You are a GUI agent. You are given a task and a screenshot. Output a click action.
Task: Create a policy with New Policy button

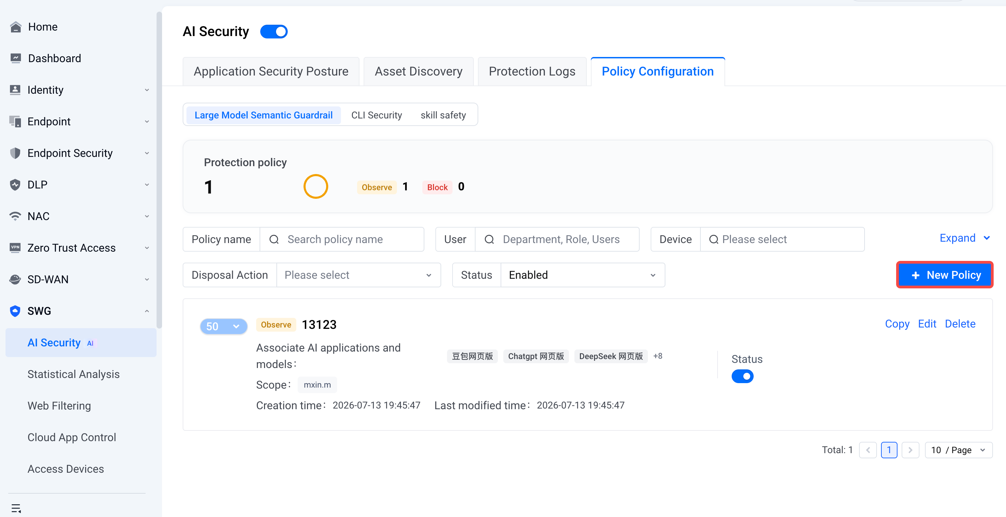945,275
